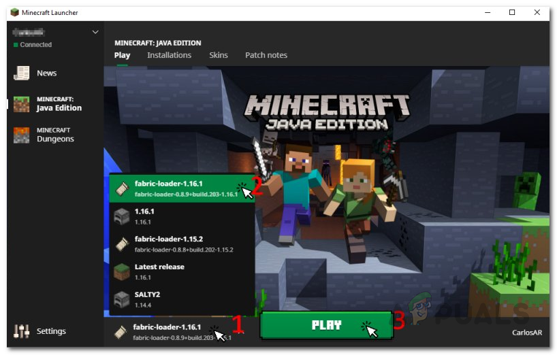Start the game with the green PLAY button
This screenshot has height=355, width=557.
click(x=326, y=325)
